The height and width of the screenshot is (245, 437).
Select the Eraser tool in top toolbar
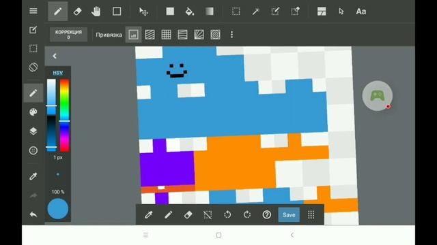(x=77, y=12)
